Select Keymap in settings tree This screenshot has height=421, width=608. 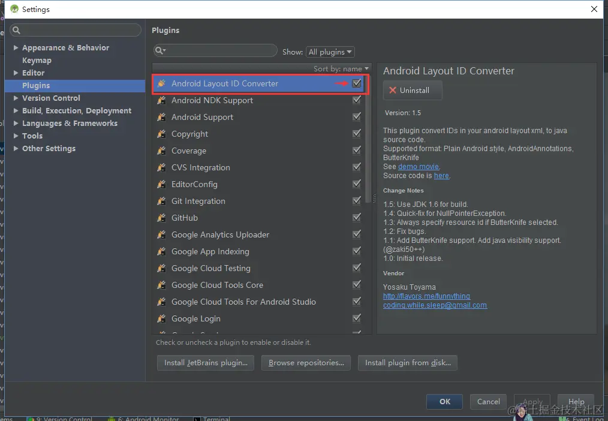tap(37, 60)
